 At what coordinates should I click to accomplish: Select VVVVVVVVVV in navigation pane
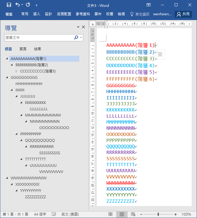coord(51,172)
